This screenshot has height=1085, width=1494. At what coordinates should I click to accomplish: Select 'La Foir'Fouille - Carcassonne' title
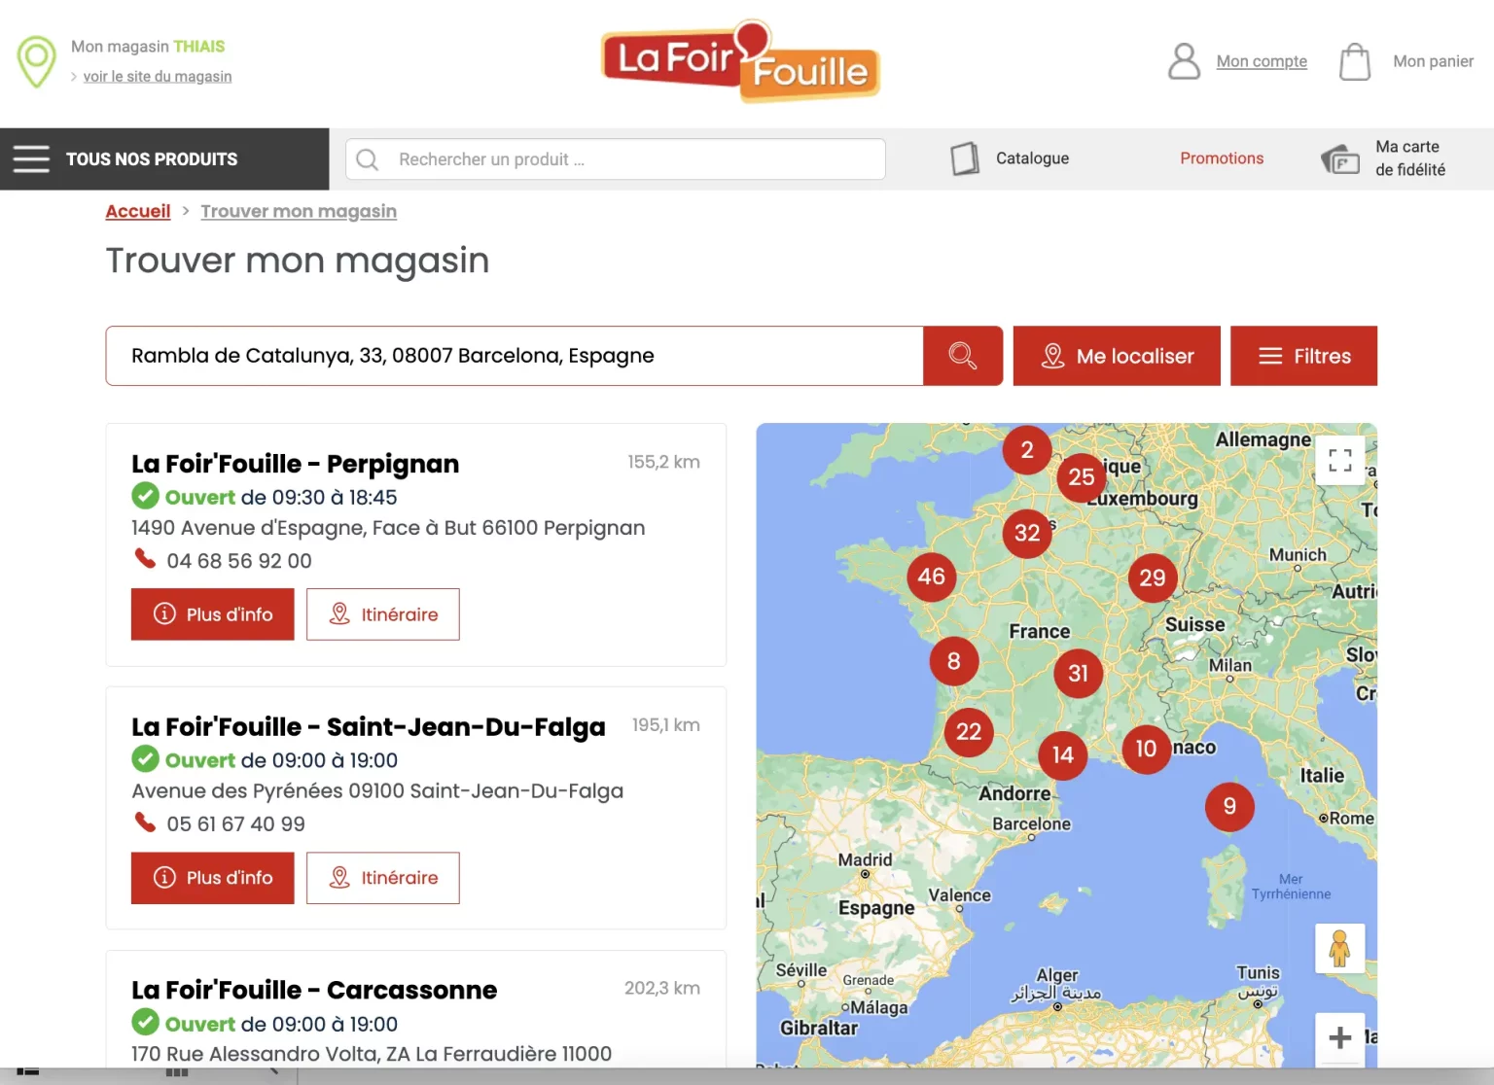[x=314, y=990]
